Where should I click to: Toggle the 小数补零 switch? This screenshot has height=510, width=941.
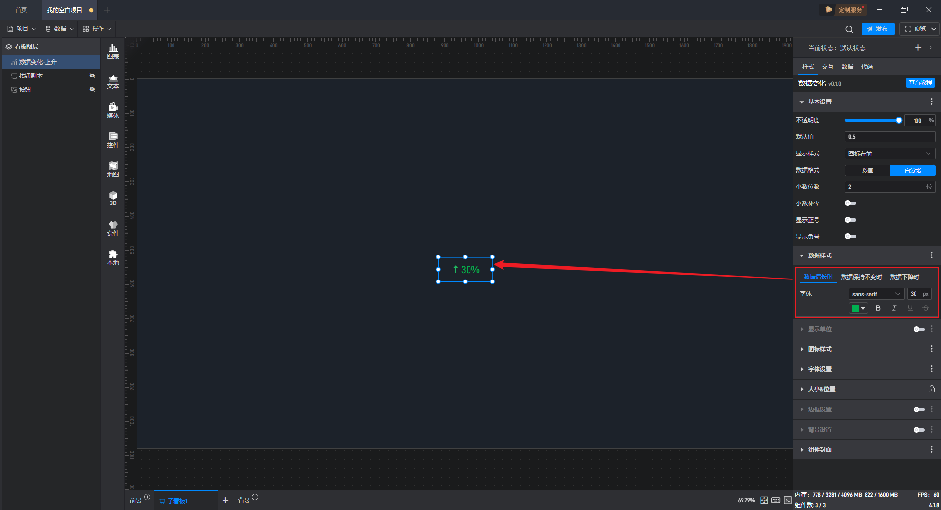[x=850, y=203]
